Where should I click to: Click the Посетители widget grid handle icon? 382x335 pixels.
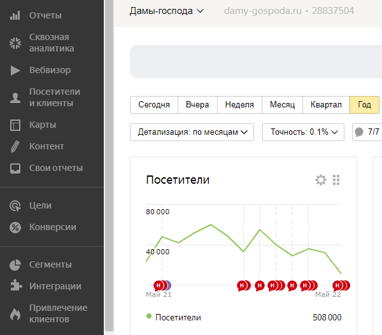336,180
